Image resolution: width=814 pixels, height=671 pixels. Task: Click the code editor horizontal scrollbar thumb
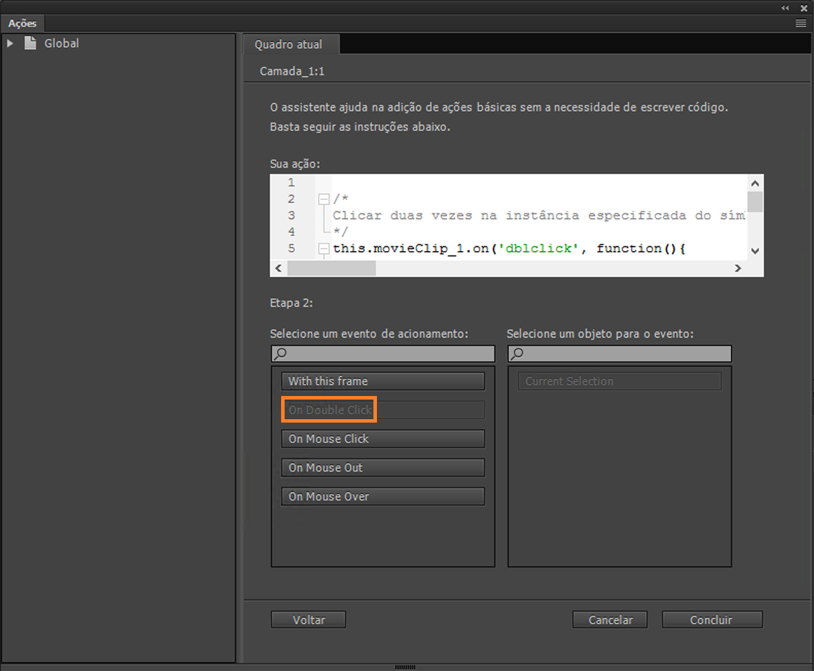(x=331, y=269)
